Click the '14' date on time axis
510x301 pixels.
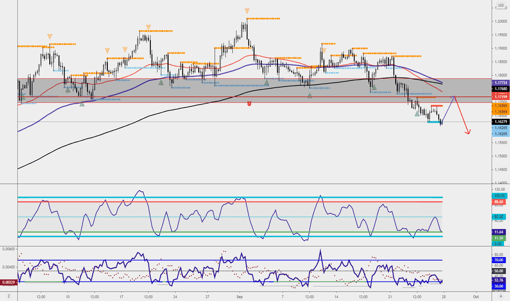point(337,297)
